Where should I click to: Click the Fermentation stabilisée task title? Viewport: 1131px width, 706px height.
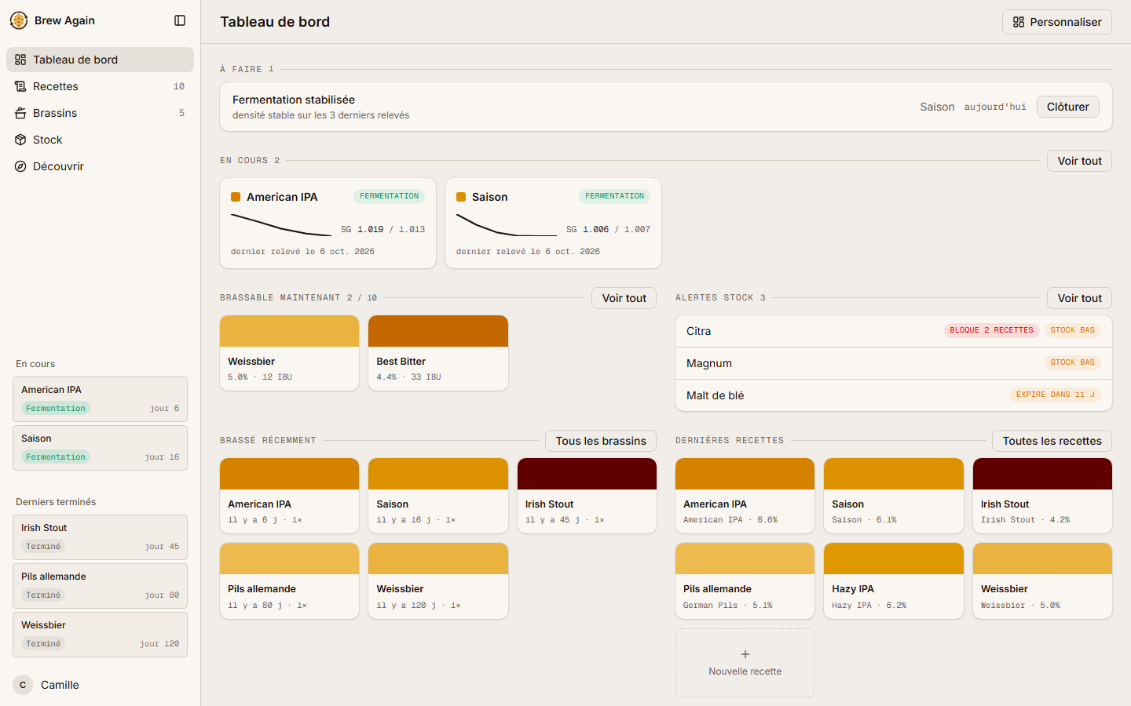tap(294, 100)
